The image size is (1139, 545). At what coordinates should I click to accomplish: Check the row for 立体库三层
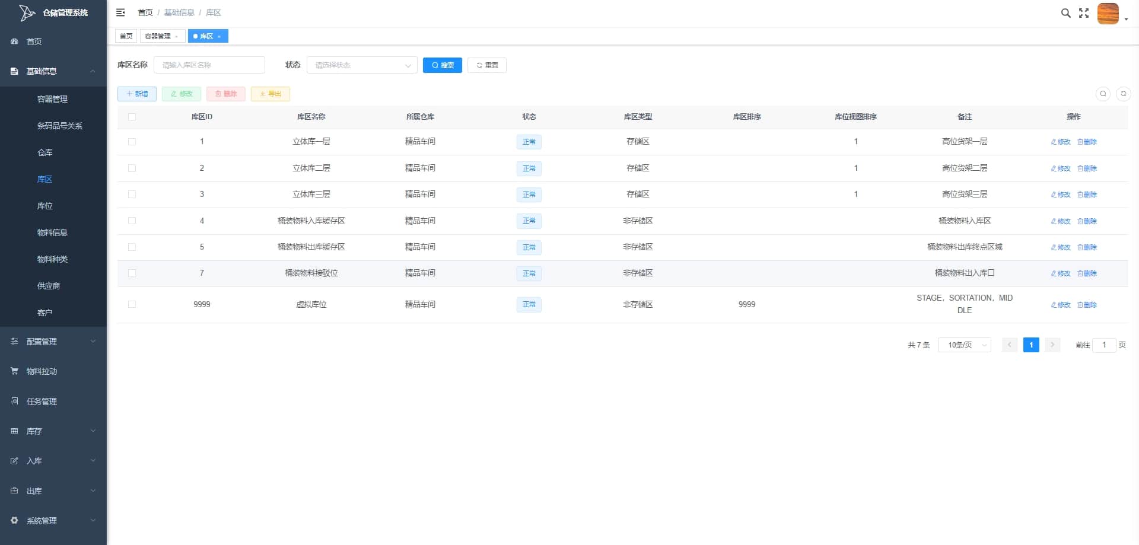click(x=132, y=195)
